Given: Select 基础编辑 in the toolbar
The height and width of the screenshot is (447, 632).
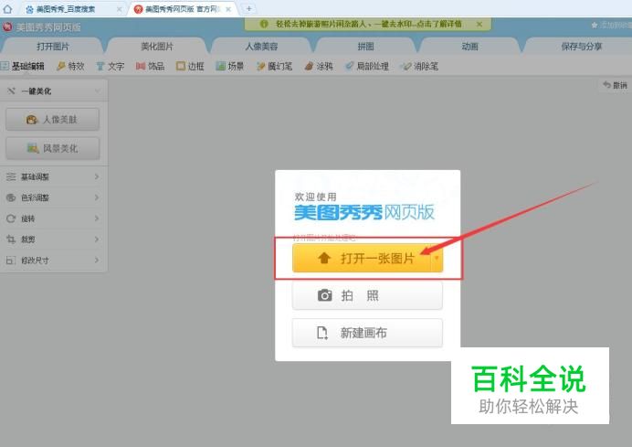Looking at the screenshot, I should 23,66.
